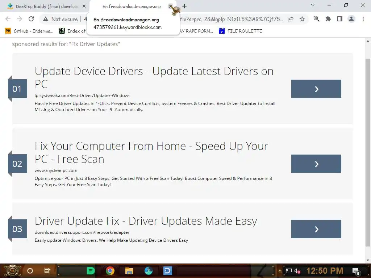This screenshot has height=278, width=371.
Task: Go forward with the browser forward arrow
Action: (x=20, y=19)
